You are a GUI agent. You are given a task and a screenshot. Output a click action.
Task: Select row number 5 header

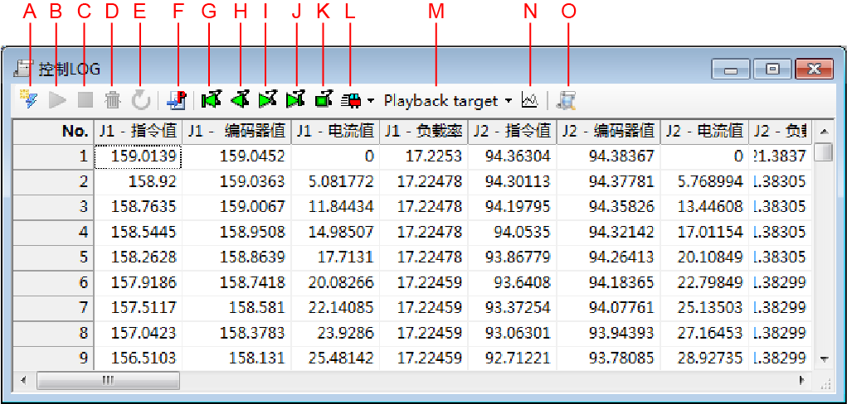[x=54, y=257]
